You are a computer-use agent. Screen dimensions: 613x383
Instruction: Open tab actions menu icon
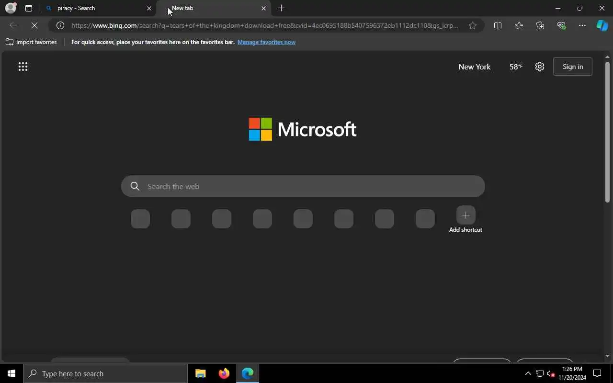[29, 8]
